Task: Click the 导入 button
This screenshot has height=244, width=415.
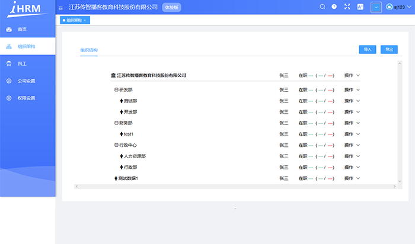Action: pos(367,50)
